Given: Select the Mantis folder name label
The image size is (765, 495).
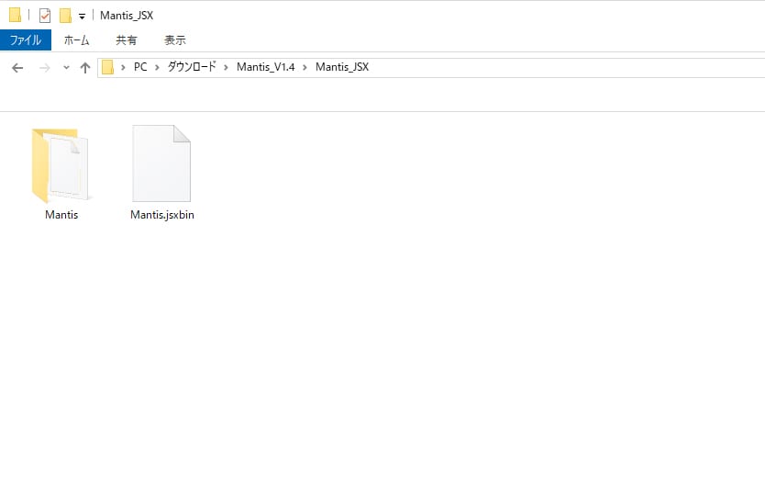Looking at the screenshot, I should click(61, 215).
